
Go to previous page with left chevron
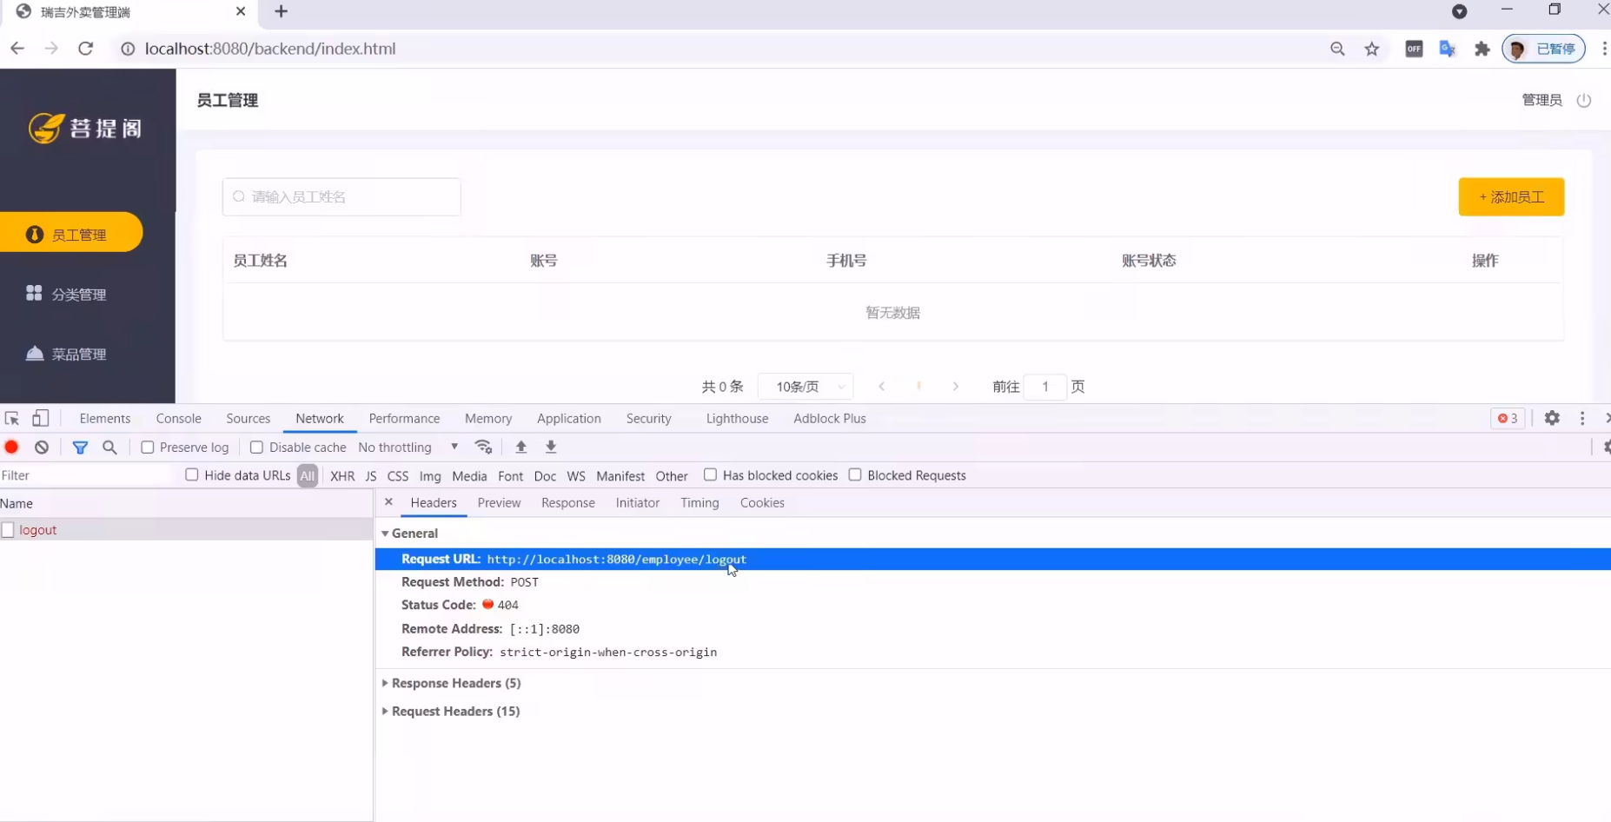click(x=882, y=387)
